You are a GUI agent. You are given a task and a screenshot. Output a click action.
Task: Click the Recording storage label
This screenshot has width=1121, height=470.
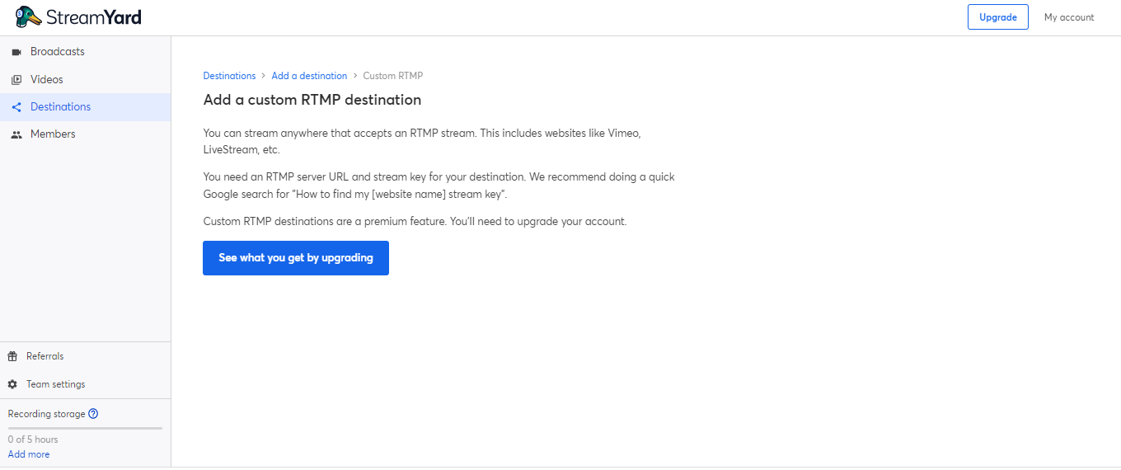[x=47, y=414]
